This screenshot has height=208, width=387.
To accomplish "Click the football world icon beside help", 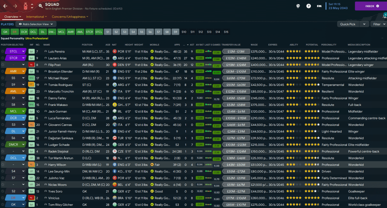I will click(298, 6).
